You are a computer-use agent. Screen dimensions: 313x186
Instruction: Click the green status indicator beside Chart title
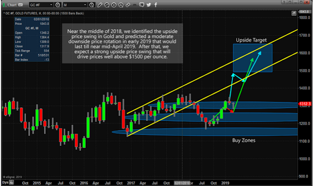(4, 5)
